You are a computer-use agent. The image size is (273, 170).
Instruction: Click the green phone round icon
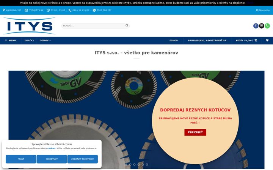(267, 26)
